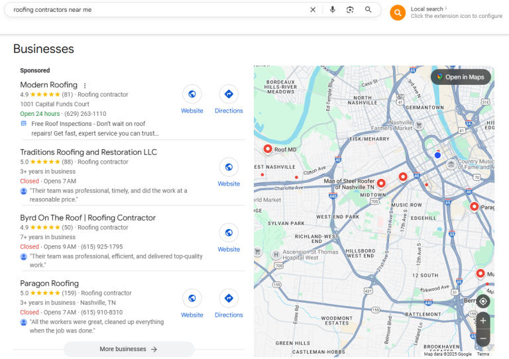Clear the search box with the X icon
The height and width of the screenshot is (359, 509).
point(313,10)
